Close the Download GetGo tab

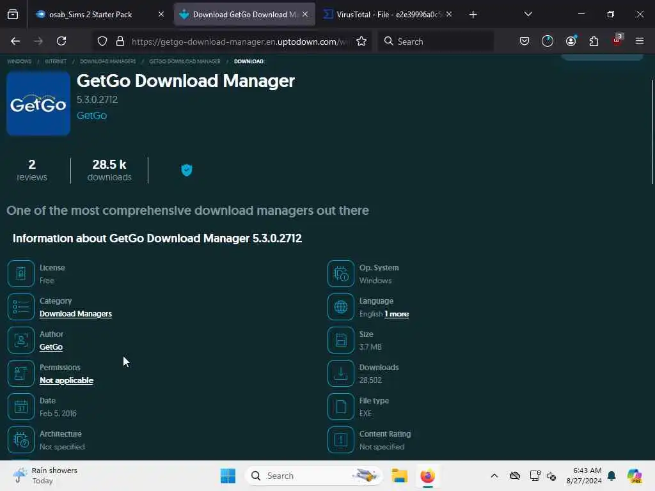pyautogui.click(x=305, y=14)
